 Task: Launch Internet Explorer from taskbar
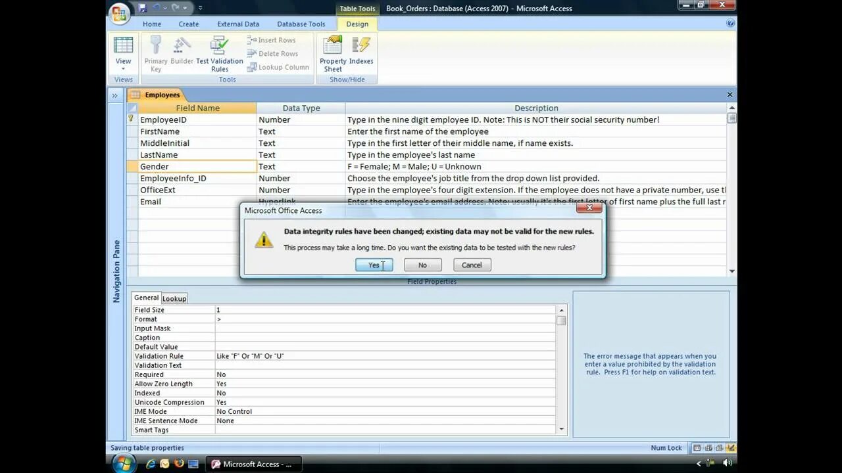151,464
